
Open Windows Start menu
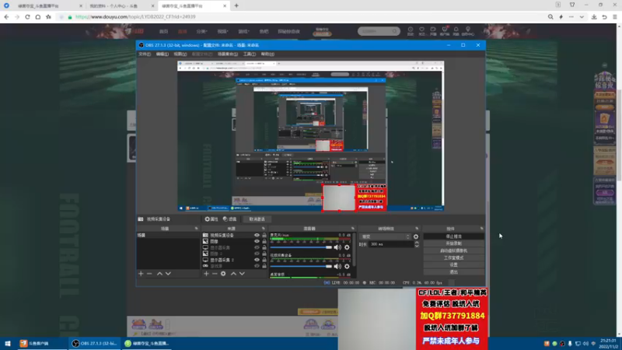click(8, 344)
